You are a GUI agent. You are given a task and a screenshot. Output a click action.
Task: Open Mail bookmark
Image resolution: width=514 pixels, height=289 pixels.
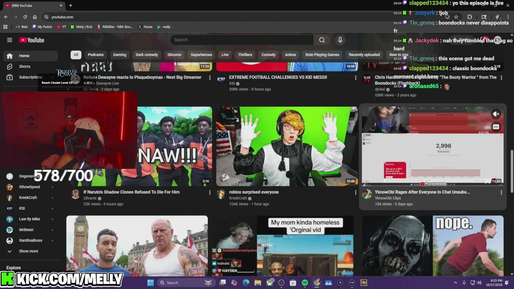tap(21, 27)
